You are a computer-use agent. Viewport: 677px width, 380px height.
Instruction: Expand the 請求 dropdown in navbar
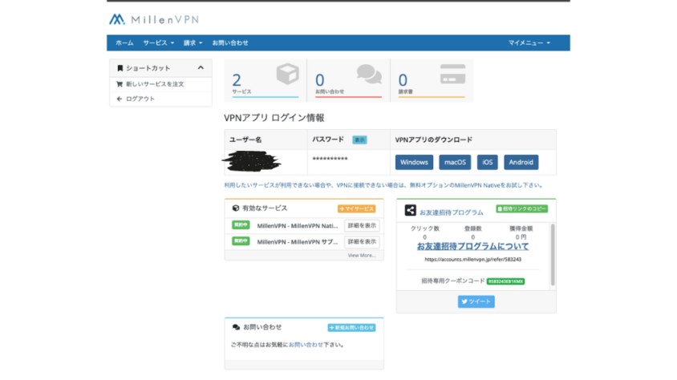click(193, 42)
